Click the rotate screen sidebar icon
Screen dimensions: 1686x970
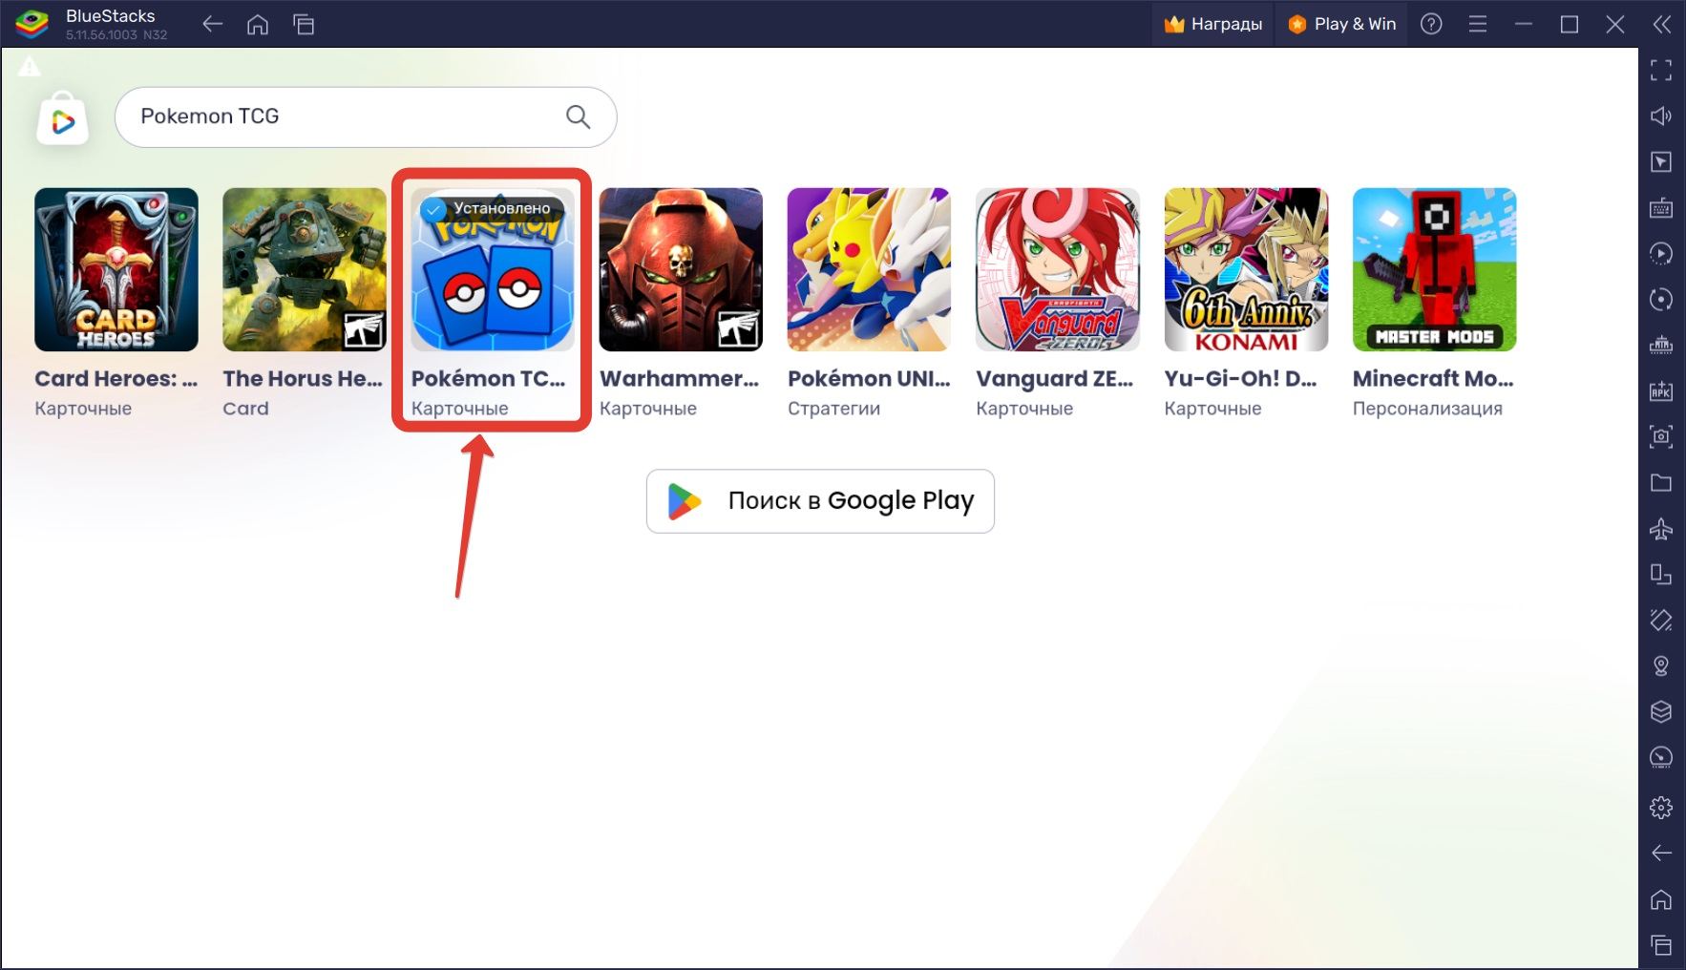click(1661, 574)
